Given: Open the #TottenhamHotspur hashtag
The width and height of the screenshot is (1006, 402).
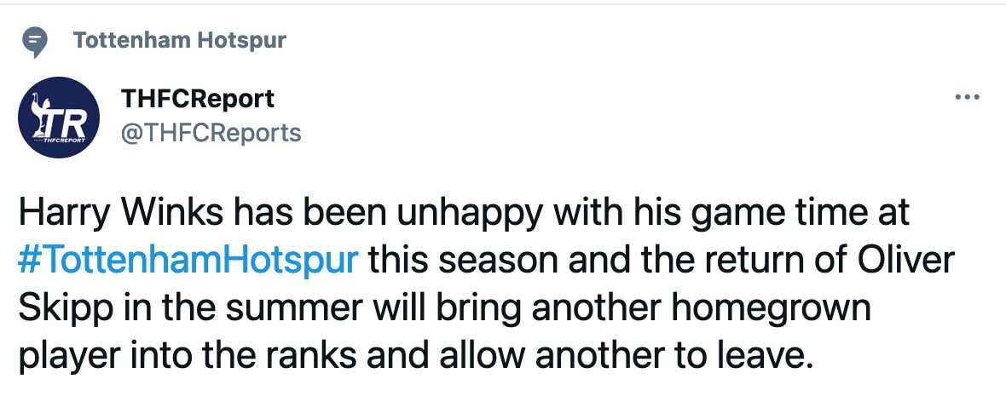Looking at the screenshot, I should click(x=188, y=259).
